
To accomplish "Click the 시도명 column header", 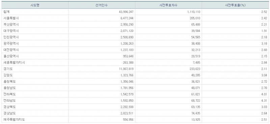I will coord(35,5).
